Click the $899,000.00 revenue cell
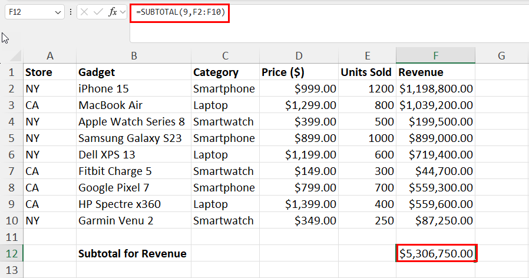This screenshot has height=278, width=529. point(435,138)
